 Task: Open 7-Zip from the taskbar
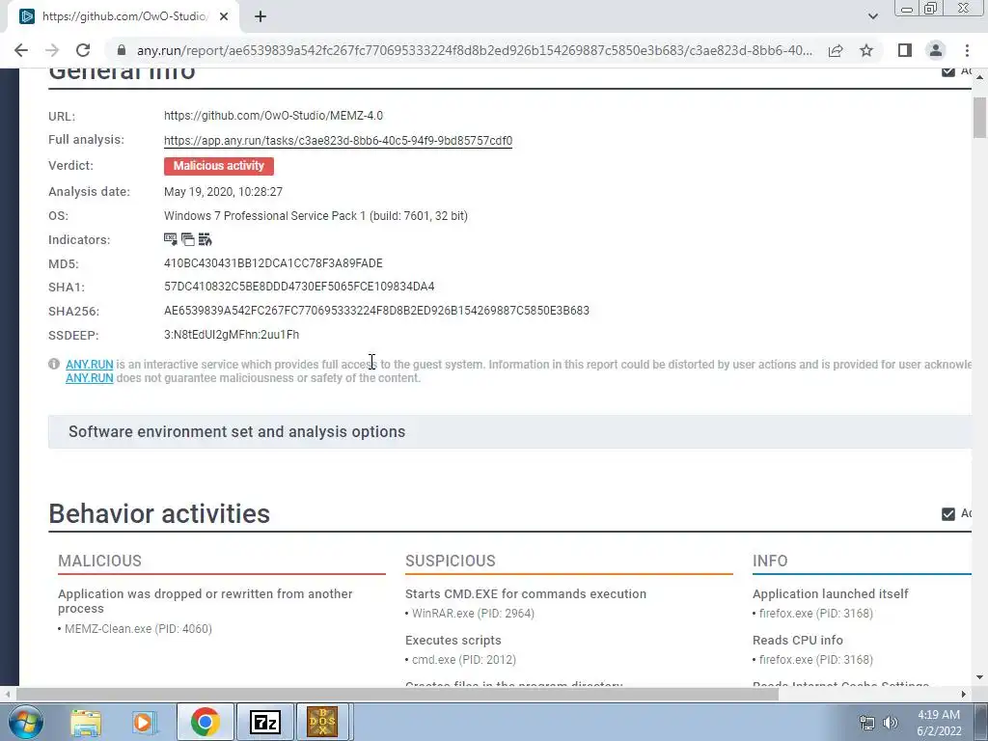click(264, 722)
